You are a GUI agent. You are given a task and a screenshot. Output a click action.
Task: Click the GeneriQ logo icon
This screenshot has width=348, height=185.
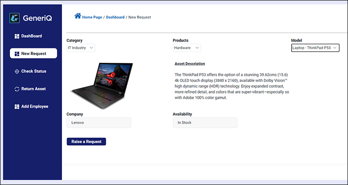point(14,18)
